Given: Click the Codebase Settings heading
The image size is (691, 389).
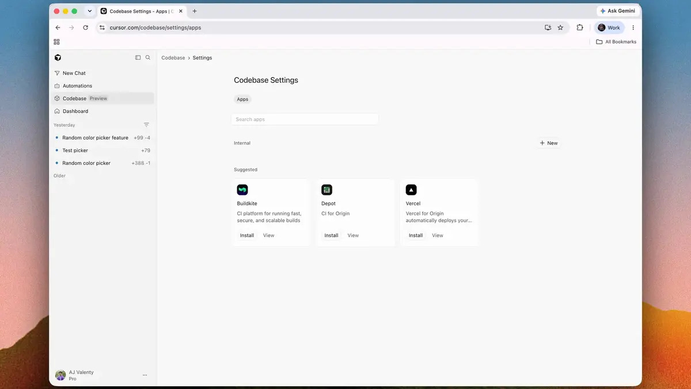Looking at the screenshot, I should (x=266, y=80).
